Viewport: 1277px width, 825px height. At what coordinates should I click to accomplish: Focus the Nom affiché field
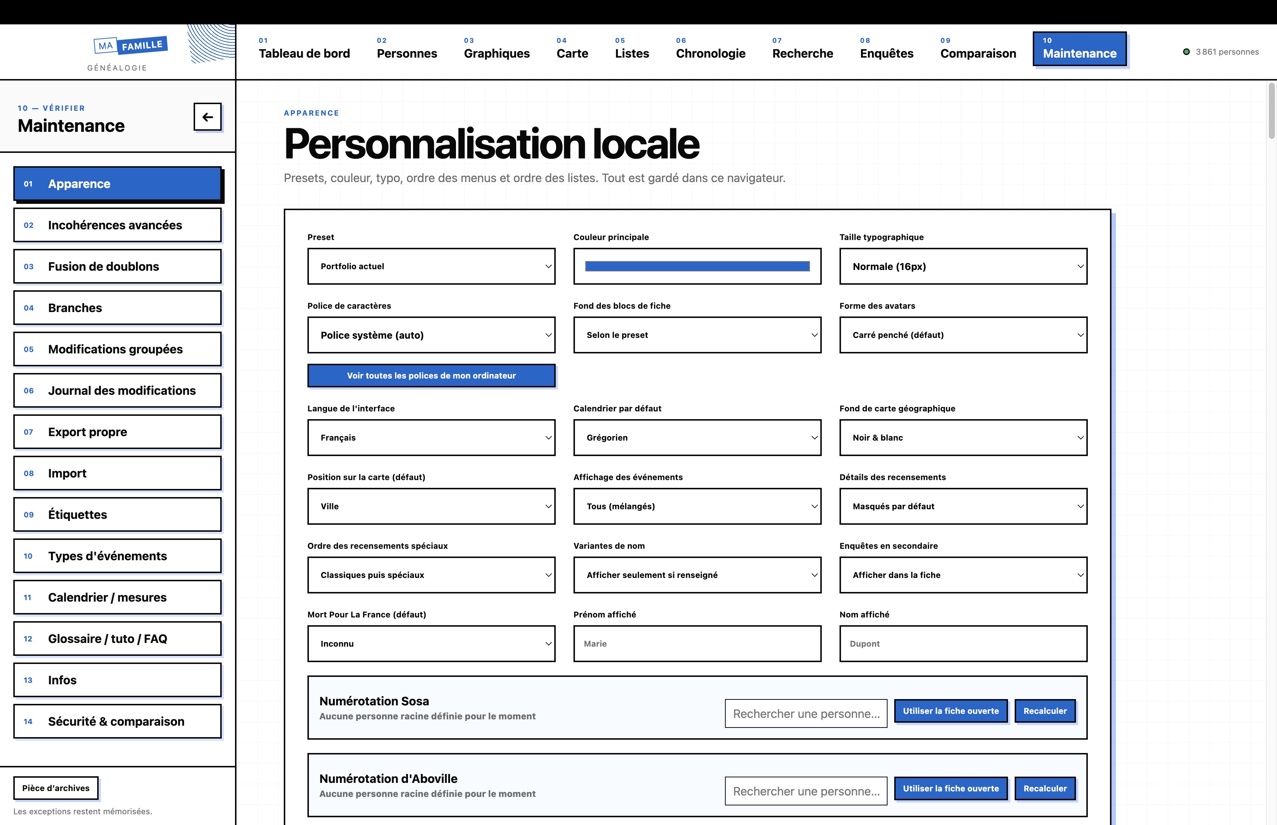(963, 643)
